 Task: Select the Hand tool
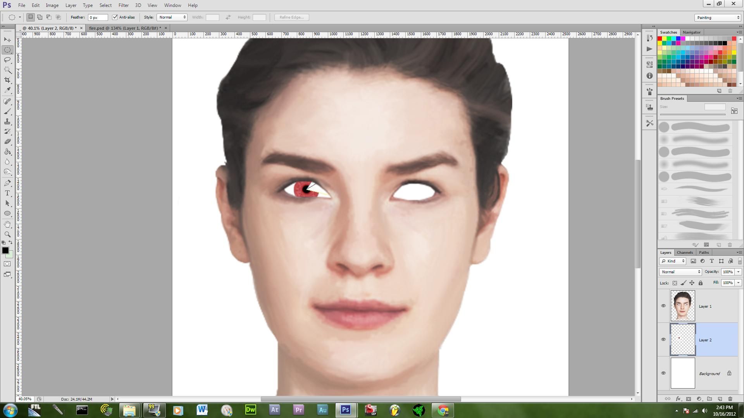pyautogui.click(x=7, y=224)
